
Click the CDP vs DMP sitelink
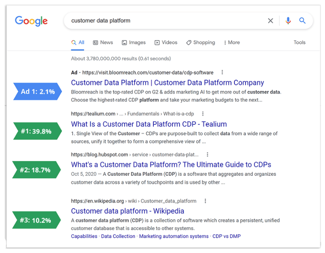[226, 236]
